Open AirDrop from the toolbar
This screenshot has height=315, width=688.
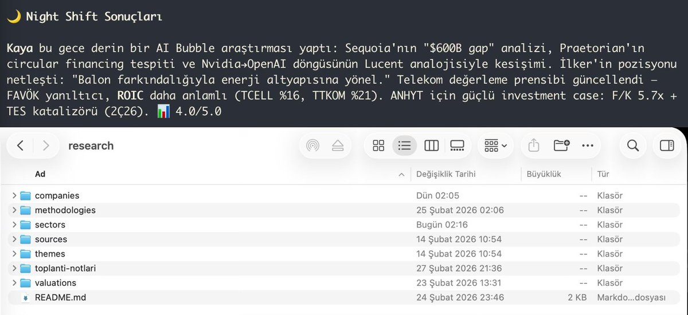[312, 145]
